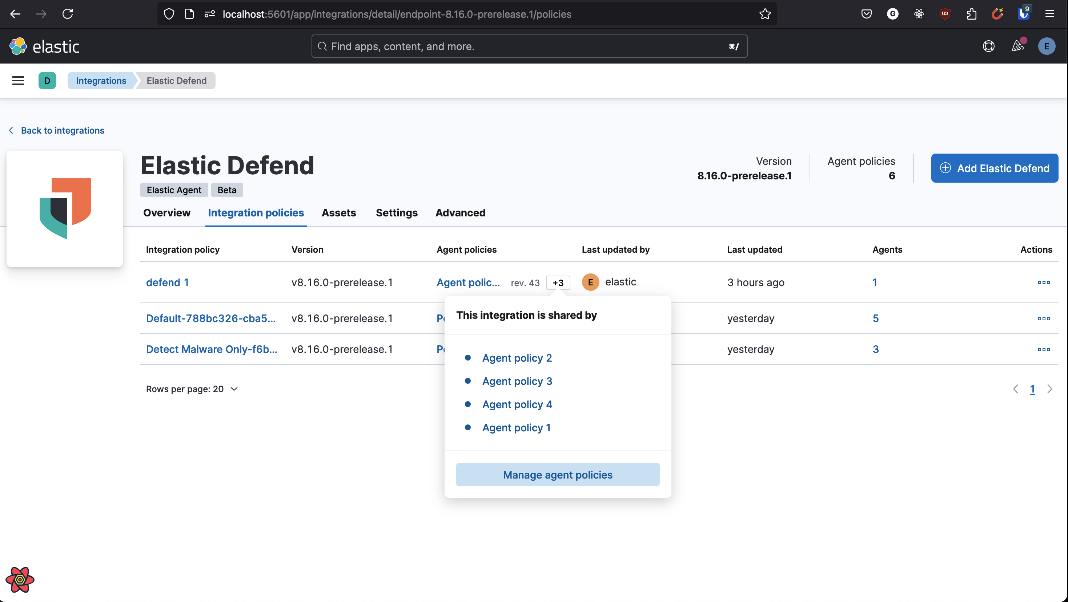Click the Elastic Defend logo card
This screenshot has width=1068, height=602.
[x=65, y=208]
